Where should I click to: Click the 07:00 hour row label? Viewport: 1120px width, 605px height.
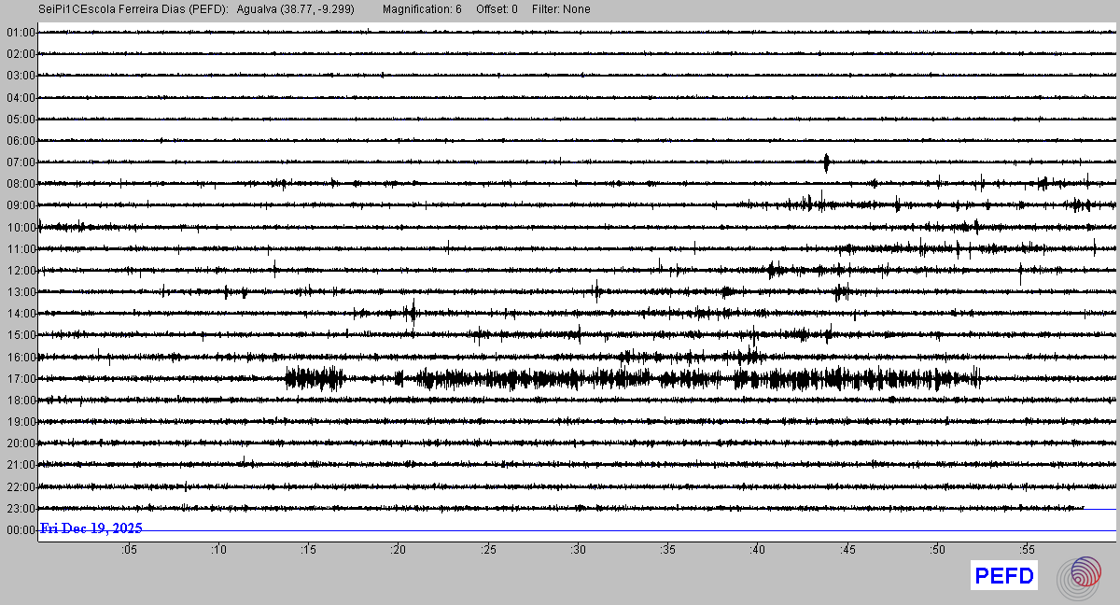coord(21,162)
